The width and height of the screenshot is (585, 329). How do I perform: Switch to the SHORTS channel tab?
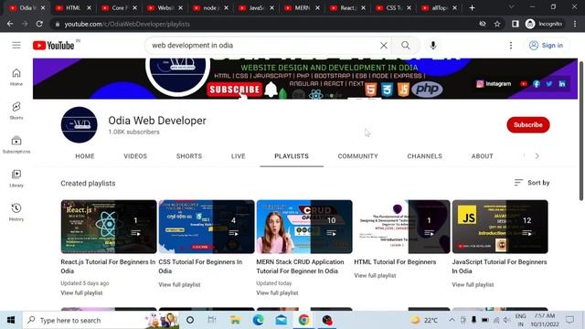pos(189,156)
